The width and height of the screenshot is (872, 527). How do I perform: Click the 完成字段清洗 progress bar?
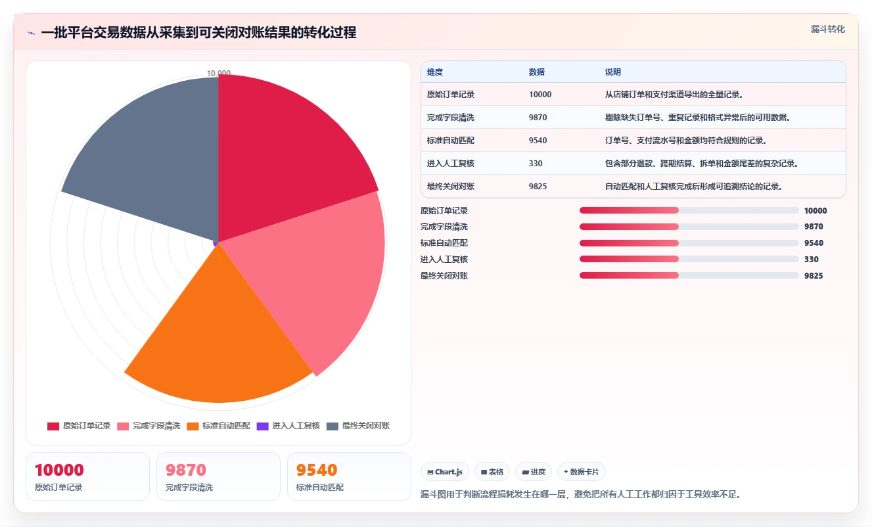[x=689, y=227]
